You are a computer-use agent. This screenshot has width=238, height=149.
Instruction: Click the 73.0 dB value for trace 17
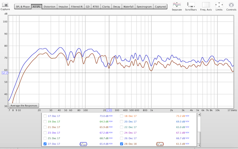pyautogui.click(x=104, y=116)
